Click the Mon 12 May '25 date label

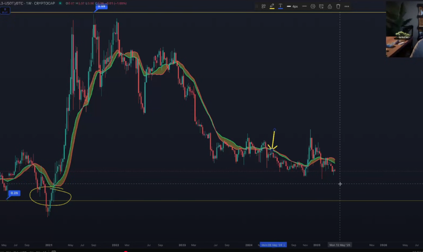point(340,245)
